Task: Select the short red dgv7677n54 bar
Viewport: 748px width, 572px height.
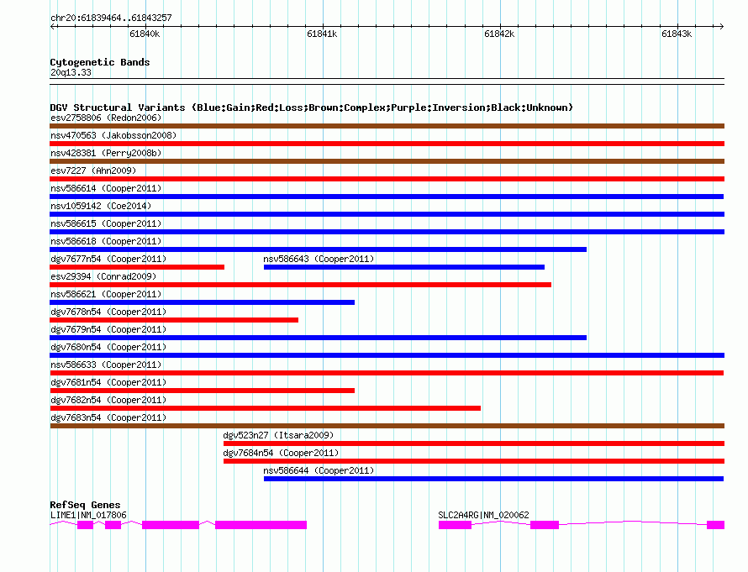Action: tap(137, 267)
